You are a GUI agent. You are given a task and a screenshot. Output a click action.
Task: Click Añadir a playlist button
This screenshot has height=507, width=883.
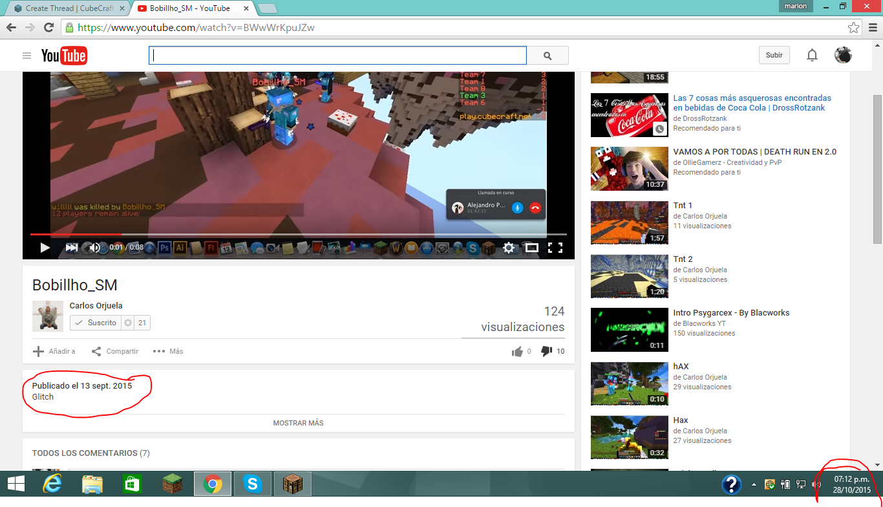(54, 351)
